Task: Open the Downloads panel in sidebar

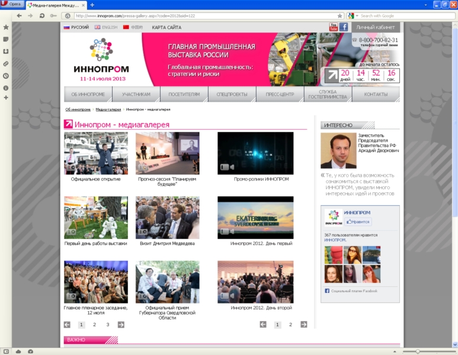Action: pos(6,51)
